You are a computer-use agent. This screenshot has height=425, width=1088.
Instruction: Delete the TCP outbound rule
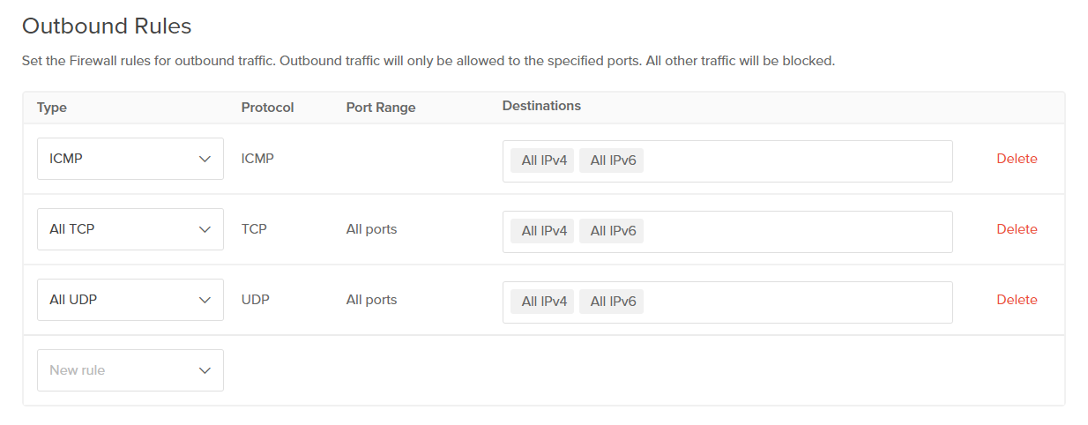(1017, 229)
